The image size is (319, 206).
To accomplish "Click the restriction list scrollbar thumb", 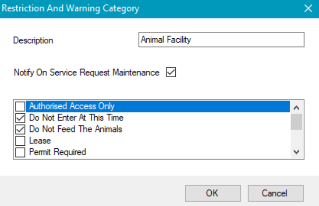I will (297, 121).
